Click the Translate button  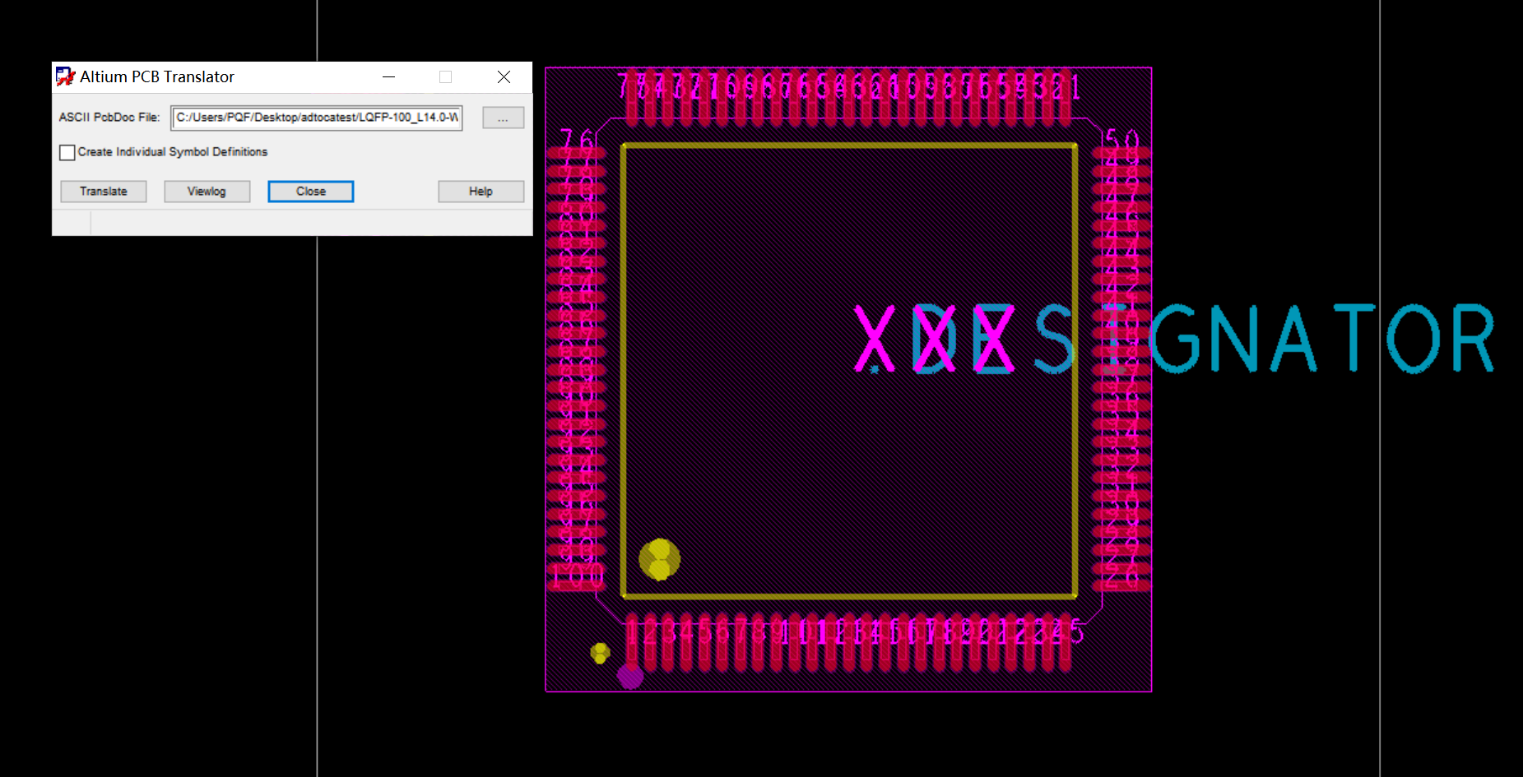click(104, 192)
